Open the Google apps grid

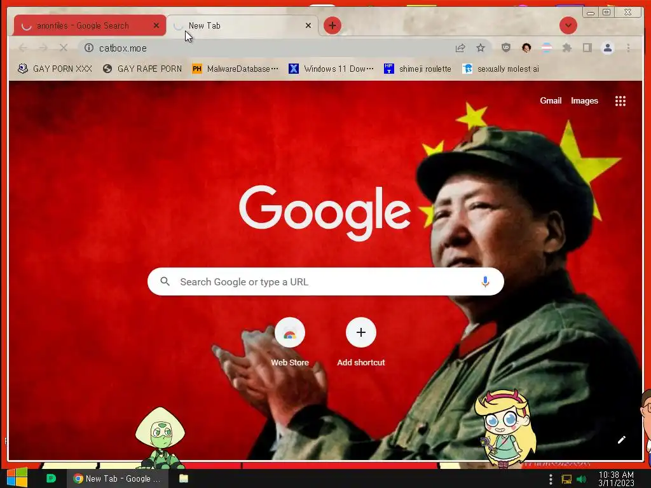click(620, 101)
